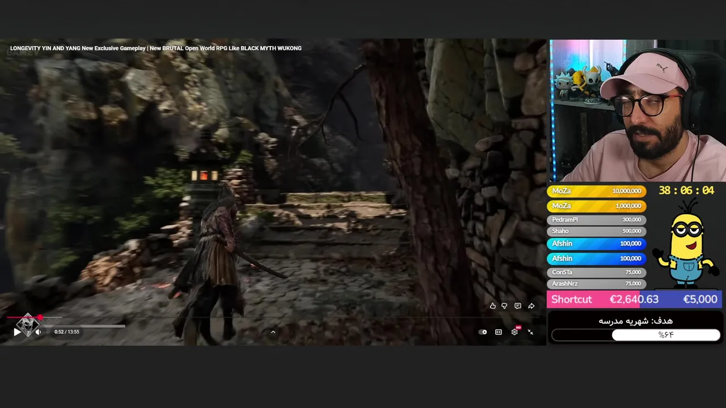
Task: Click the PedramPi 300,000 donor row
Action: [x=596, y=220]
